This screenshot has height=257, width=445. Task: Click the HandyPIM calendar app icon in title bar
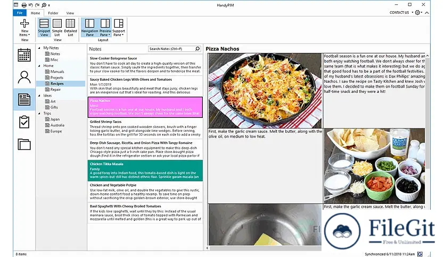16,5
